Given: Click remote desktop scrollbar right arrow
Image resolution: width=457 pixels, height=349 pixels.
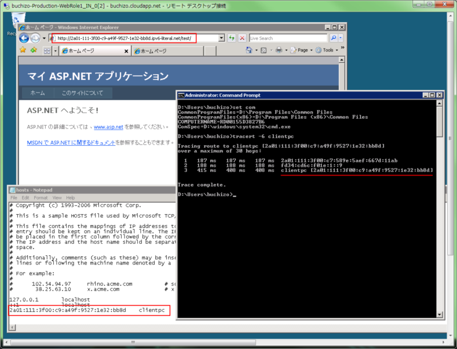Looking at the screenshot, I should pos(444,342).
